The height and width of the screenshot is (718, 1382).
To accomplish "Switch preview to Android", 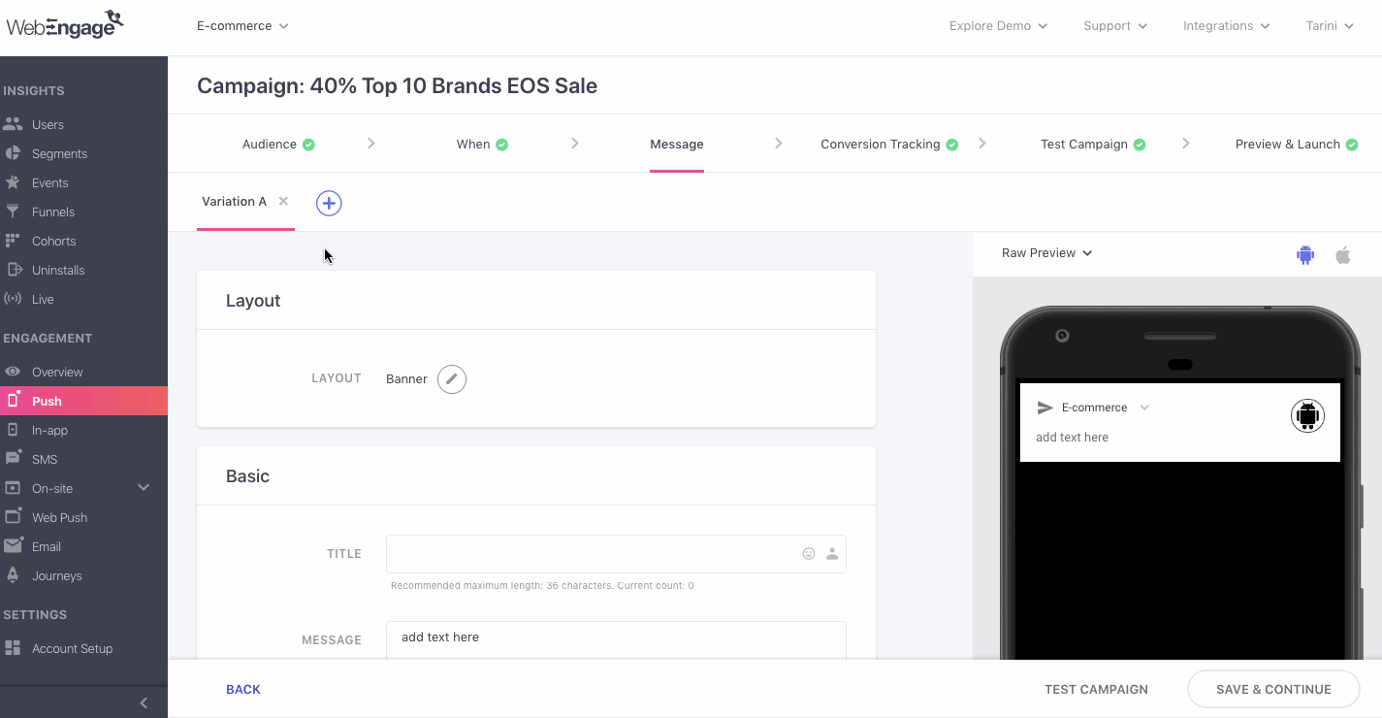I will point(1305,255).
